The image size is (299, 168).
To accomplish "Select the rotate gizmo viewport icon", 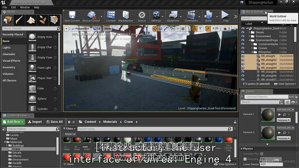I will [x=160, y=29].
